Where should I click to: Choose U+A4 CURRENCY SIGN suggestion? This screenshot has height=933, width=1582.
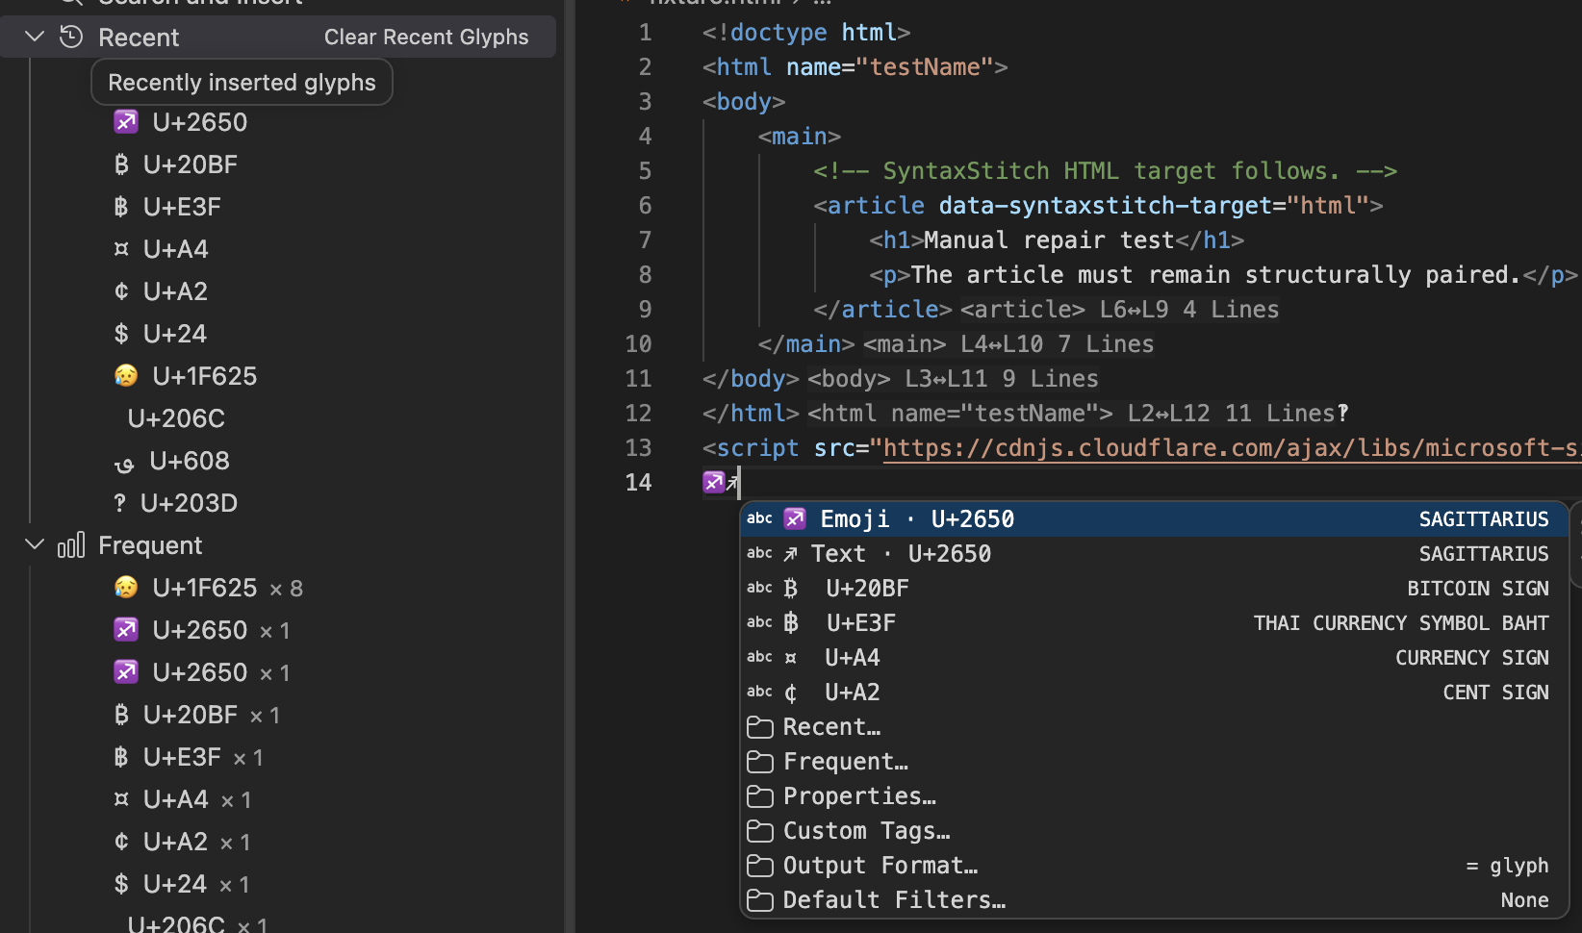point(1154,658)
